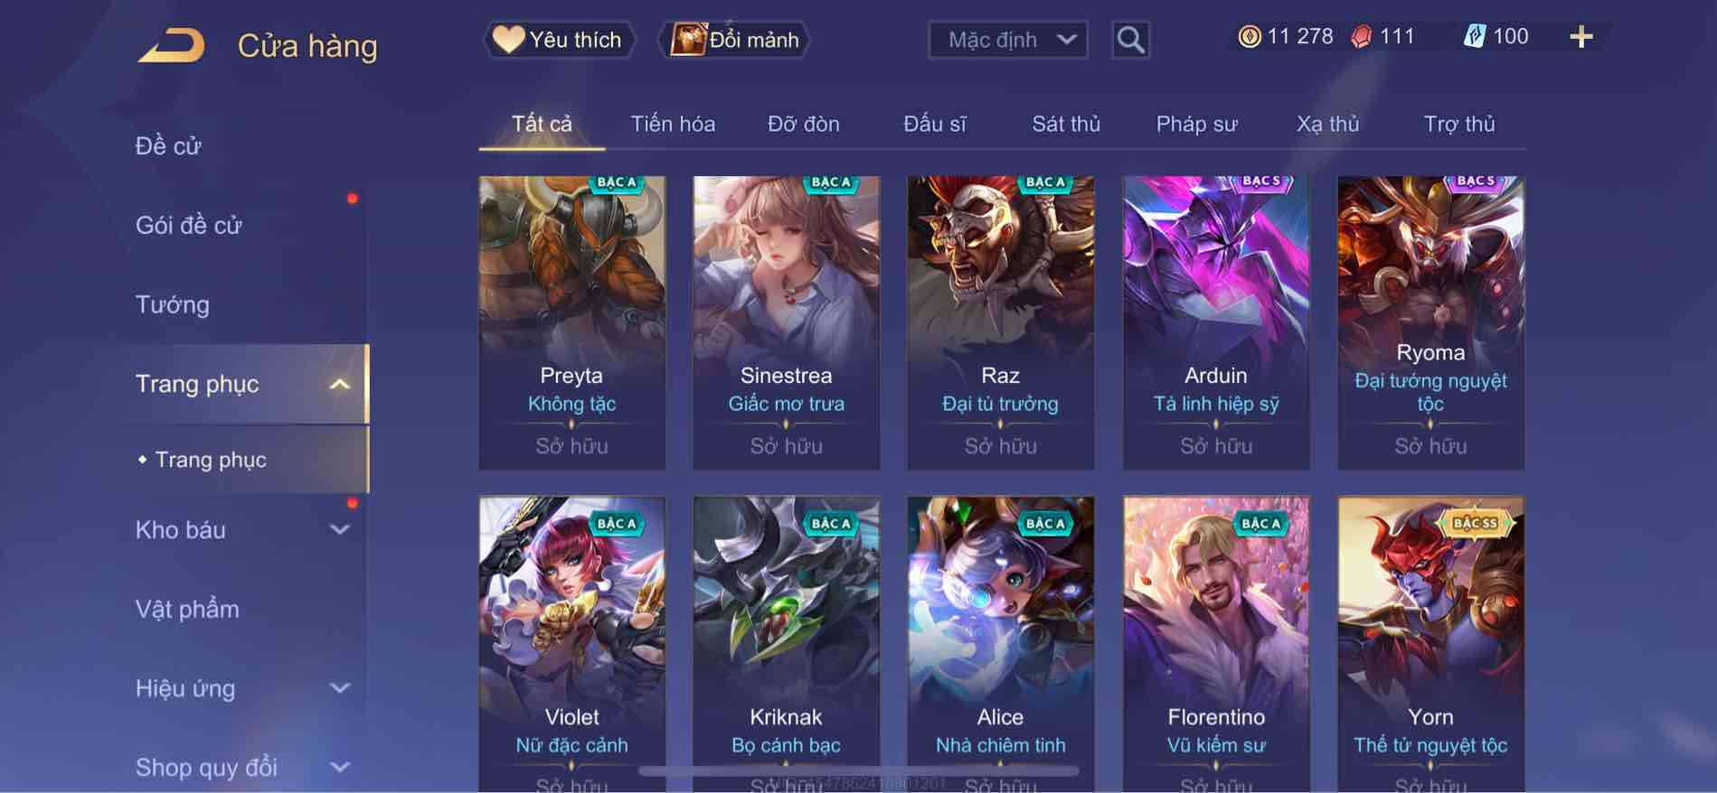Open Gói đề cử sidebar item
This screenshot has width=1717, height=793.
click(x=189, y=225)
